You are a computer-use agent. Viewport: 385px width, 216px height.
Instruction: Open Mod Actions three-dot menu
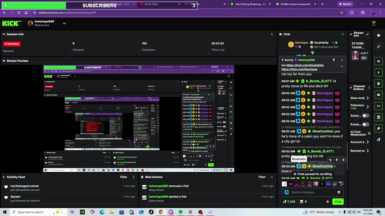(272, 177)
